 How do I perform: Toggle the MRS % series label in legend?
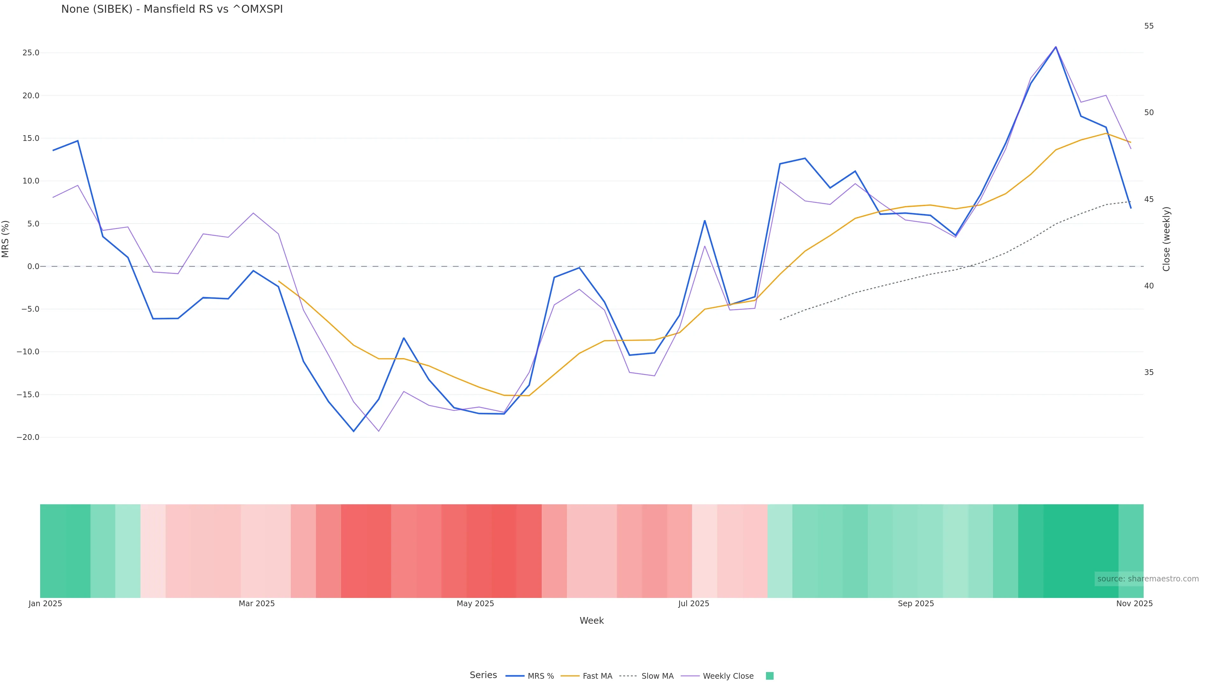pyautogui.click(x=541, y=676)
